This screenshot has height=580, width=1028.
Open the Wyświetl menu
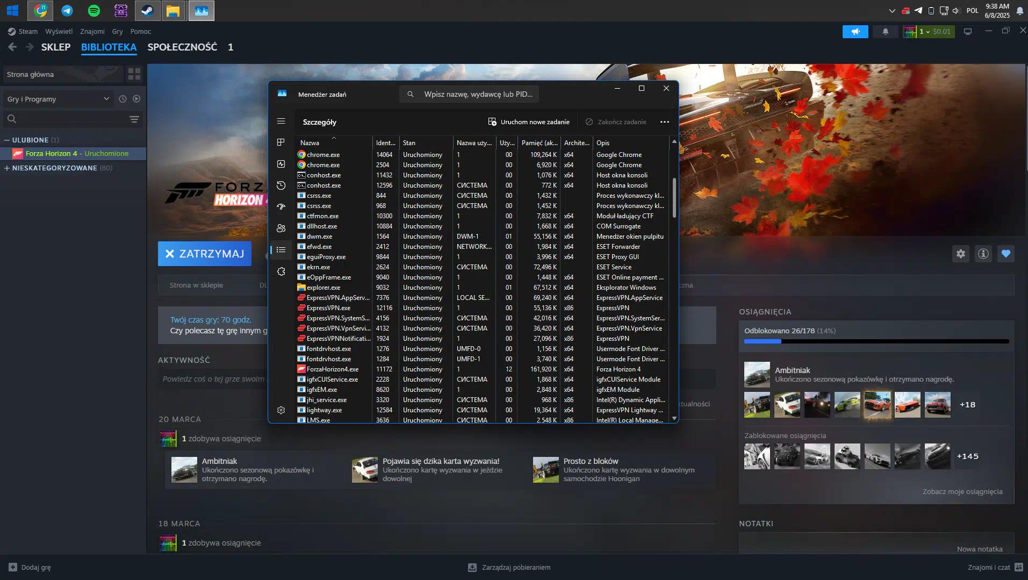coord(59,32)
